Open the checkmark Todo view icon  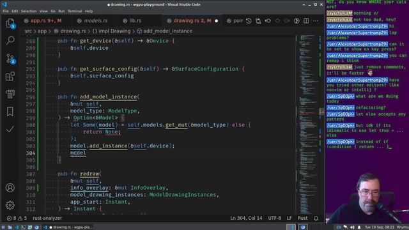[10, 129]
